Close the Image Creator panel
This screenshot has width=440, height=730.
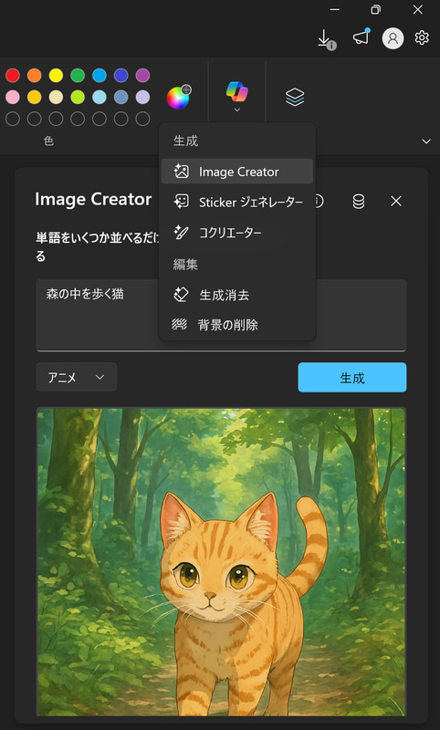[396, 201]
